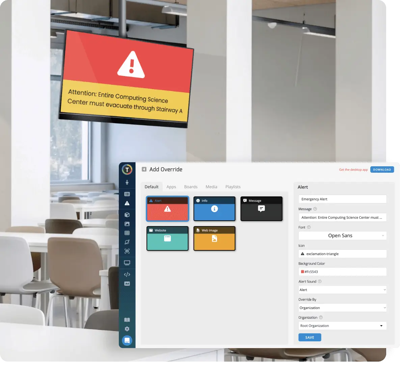
Task: Click the SAVE button
Action: pos(310,337)
